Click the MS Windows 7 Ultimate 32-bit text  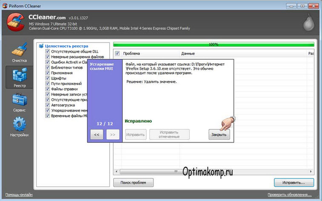click(53, 24)
